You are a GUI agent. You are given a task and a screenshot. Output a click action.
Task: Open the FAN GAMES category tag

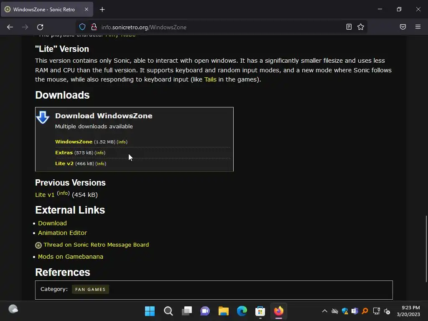pos(90,289)
